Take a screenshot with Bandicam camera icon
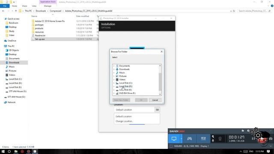This screenshot has width=274, height=154. pos(271,139)
